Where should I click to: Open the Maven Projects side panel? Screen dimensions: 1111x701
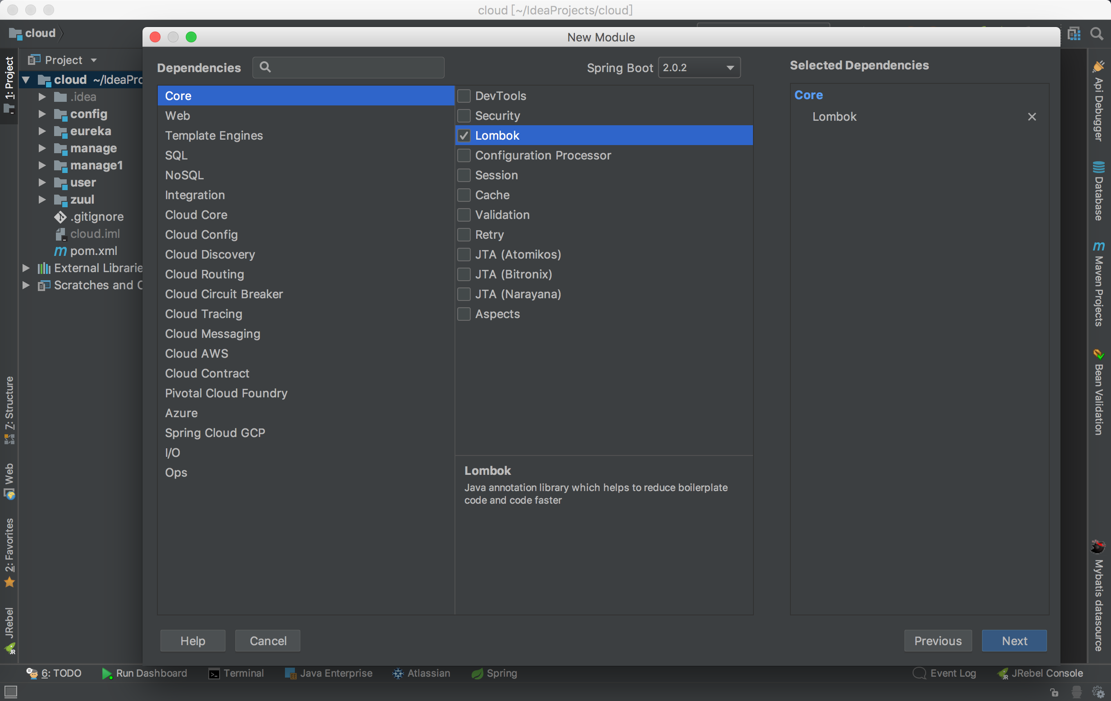pyautogui.click(x=1098, y=284)
